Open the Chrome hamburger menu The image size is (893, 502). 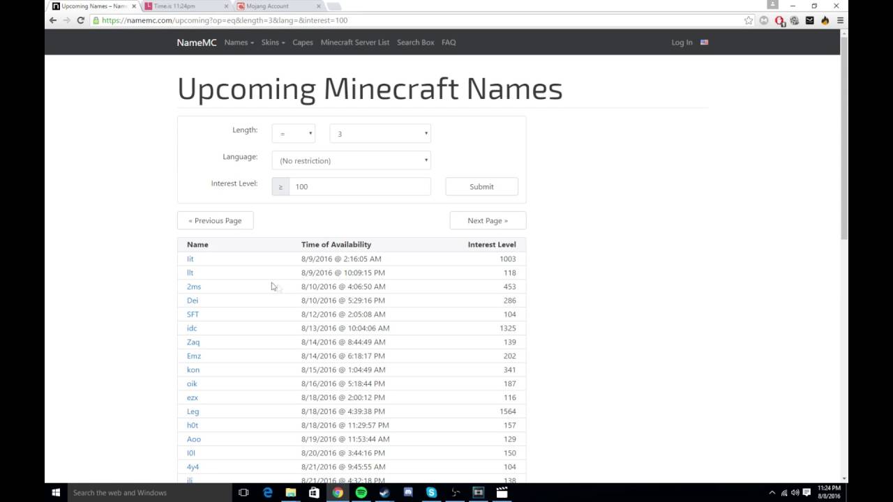(840, 20)
